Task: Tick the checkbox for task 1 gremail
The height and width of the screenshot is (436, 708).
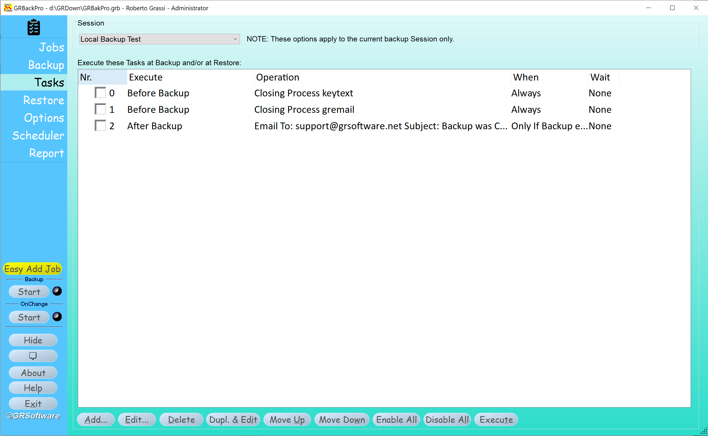Action: pos(100,109)
